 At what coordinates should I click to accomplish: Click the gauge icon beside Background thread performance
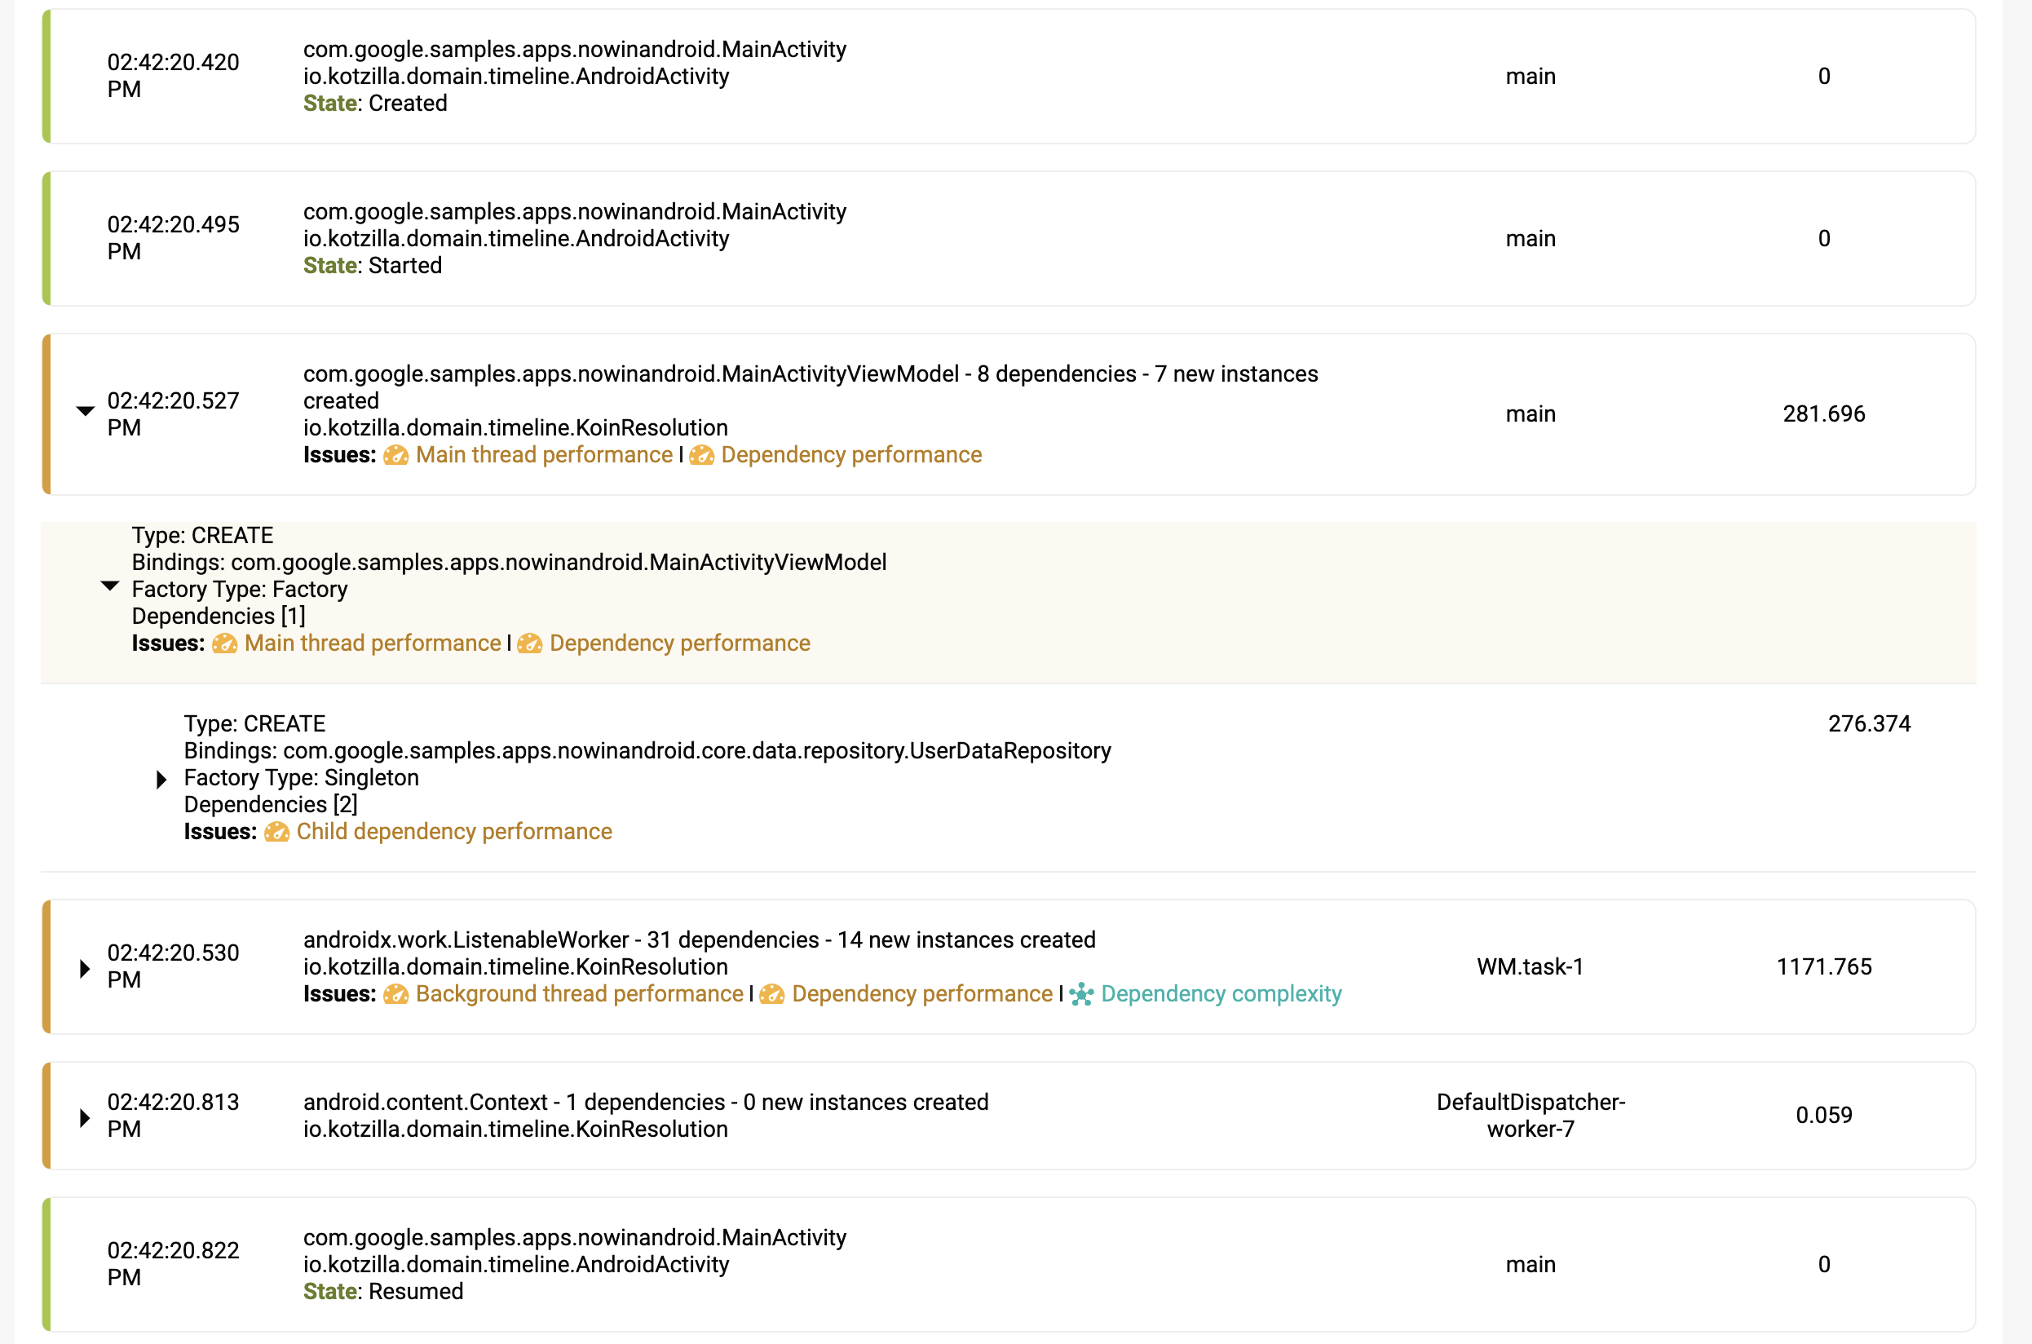(396, 994)
